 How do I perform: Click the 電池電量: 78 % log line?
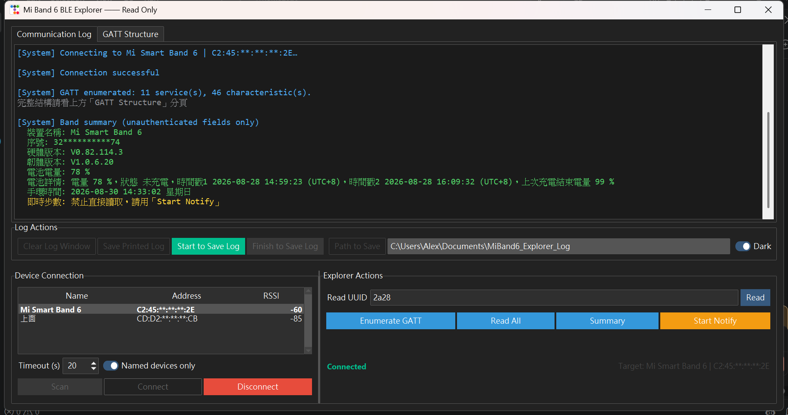click(x=59, y=172)
